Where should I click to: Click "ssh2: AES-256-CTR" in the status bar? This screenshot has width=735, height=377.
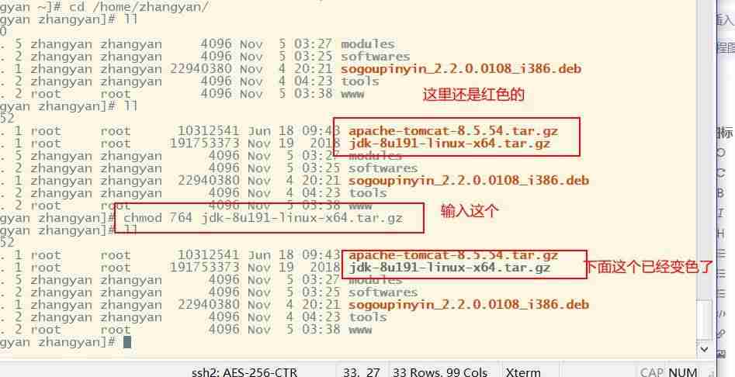tap(244, 373)
